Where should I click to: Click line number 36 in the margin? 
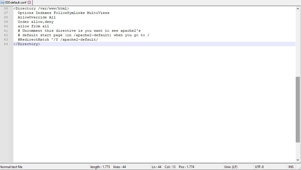tap(6, 8)
